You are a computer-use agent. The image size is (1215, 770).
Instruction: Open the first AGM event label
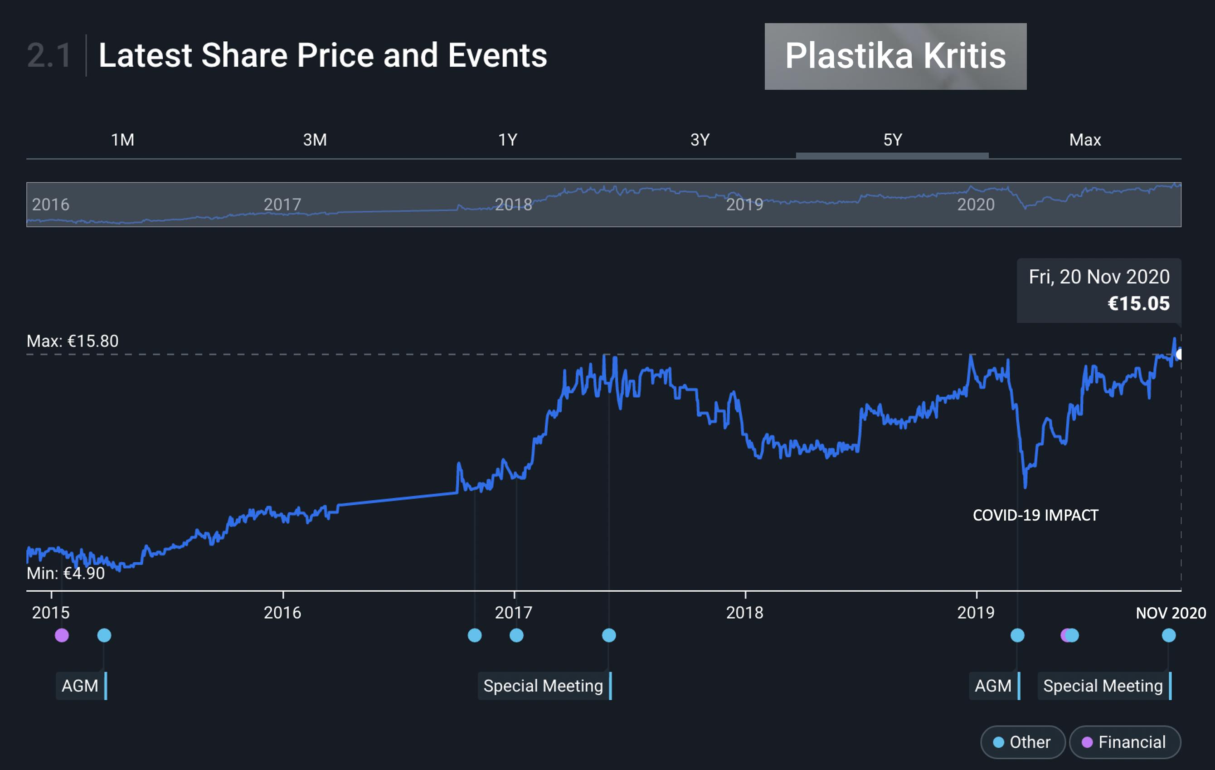[x=81, y=686]
